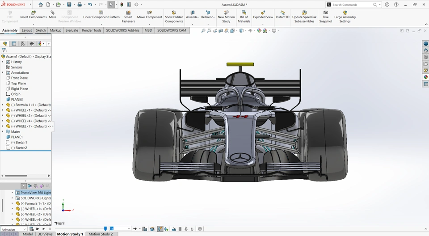Click the Appearances color wheel in right task pane
429x236 pixels.
click(x=426, y=77)
